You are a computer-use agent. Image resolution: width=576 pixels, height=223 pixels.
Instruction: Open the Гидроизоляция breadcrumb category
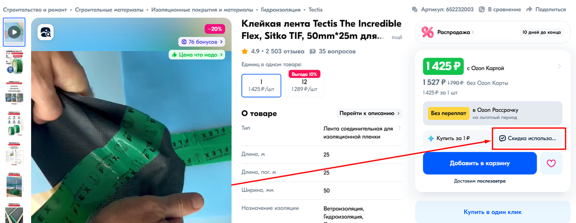282,10
